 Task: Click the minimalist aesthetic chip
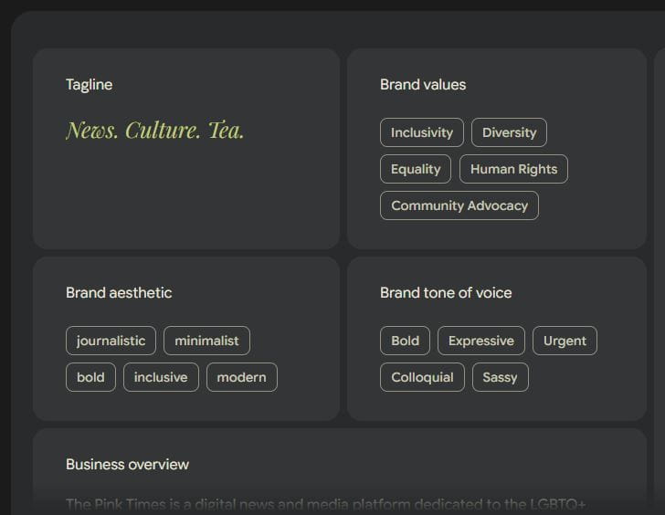click(206, 341)
